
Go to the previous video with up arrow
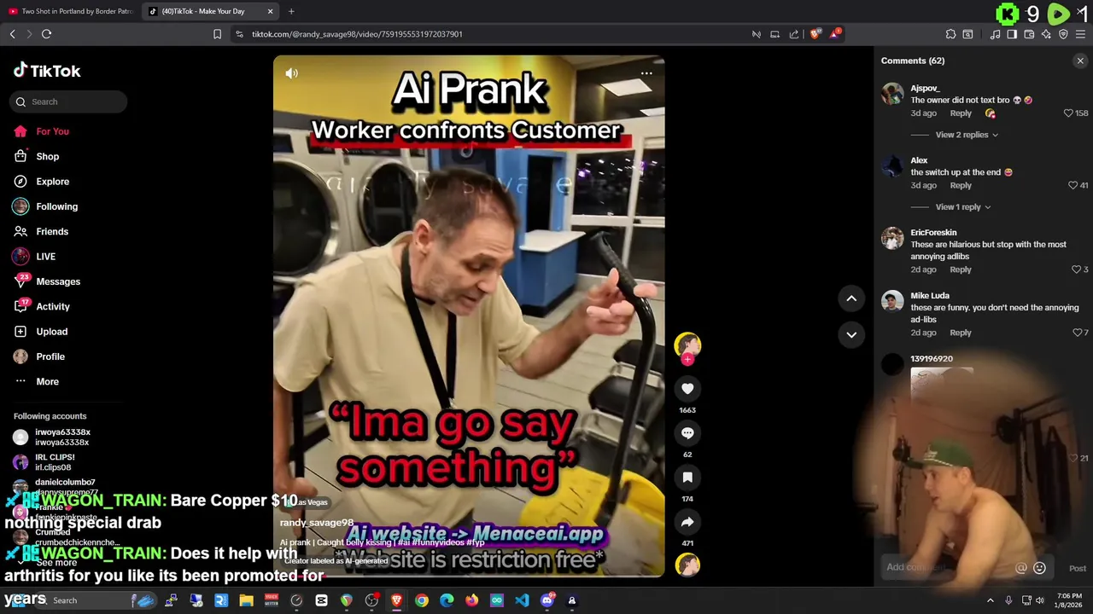pyautogui.click(x=851, y=298)
